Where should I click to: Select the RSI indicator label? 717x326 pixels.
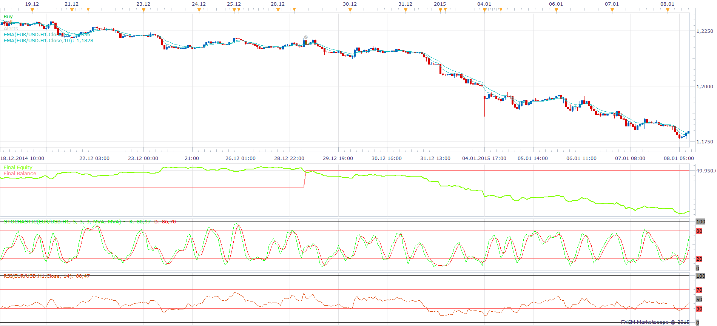(47, 276)
